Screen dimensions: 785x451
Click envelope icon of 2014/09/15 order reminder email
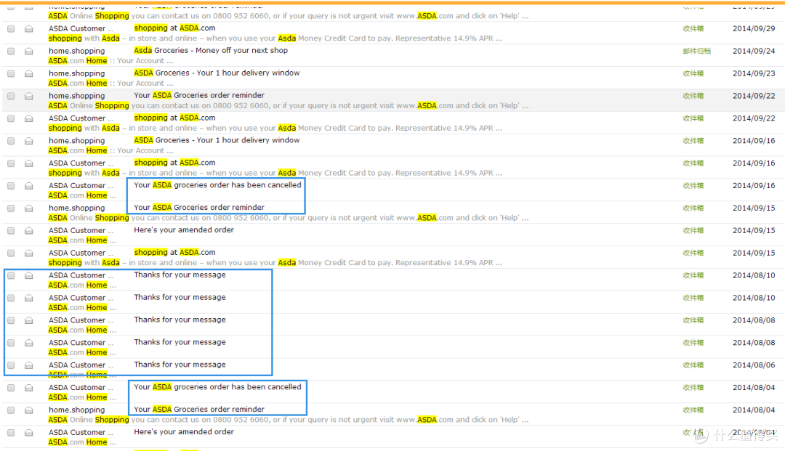click(x=29, y=208)
